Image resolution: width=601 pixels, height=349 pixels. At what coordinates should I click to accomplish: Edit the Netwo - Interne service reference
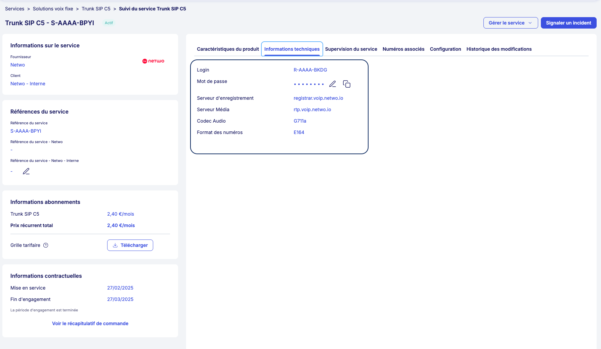click(x=26, y=171)
